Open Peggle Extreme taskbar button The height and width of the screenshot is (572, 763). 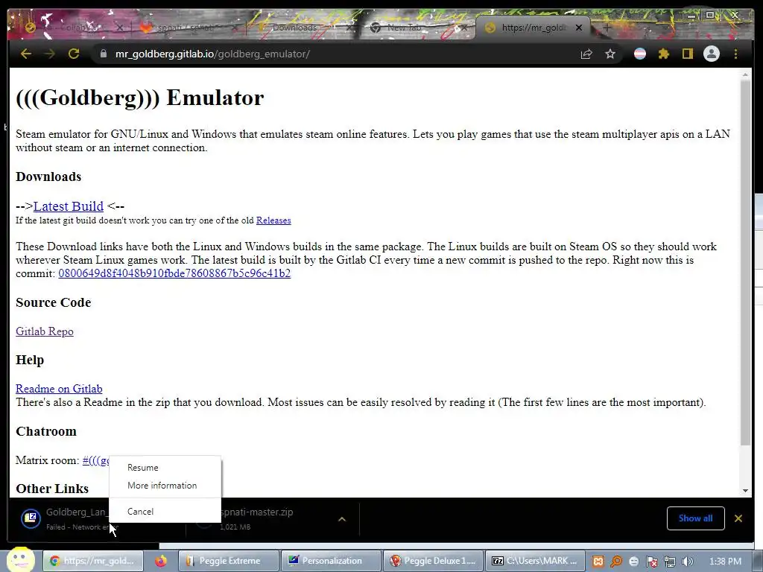(x=229, y=561)
